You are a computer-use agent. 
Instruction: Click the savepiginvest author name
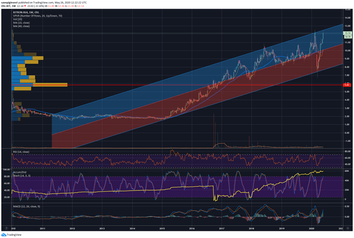pyautogui.click(x=9, y=3)
